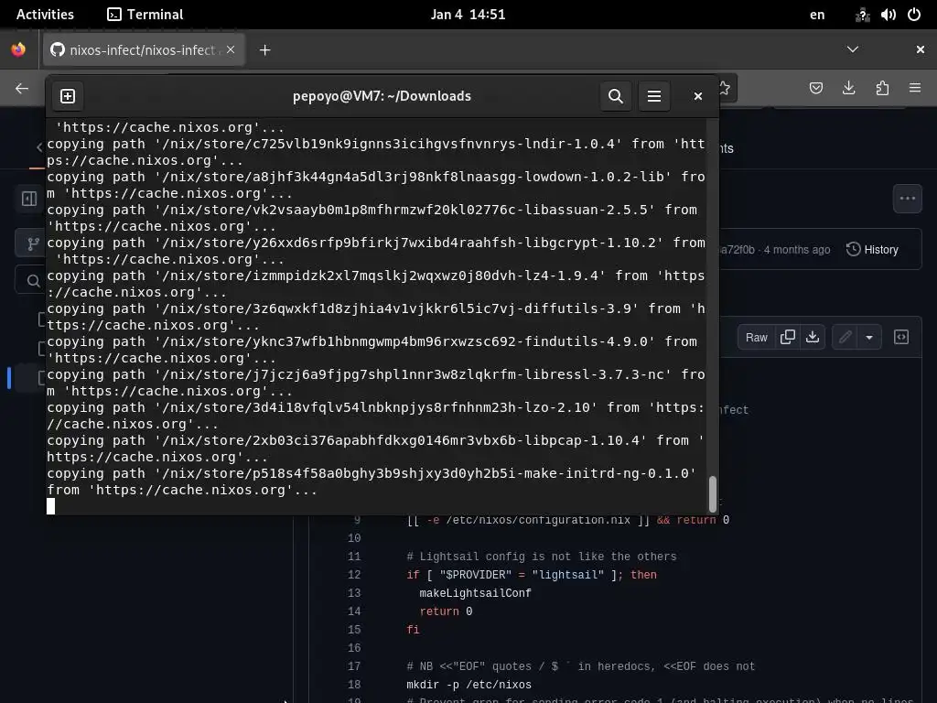Select the nixos-infect browser tab
937x703 pixels.
tap(144, 50)
